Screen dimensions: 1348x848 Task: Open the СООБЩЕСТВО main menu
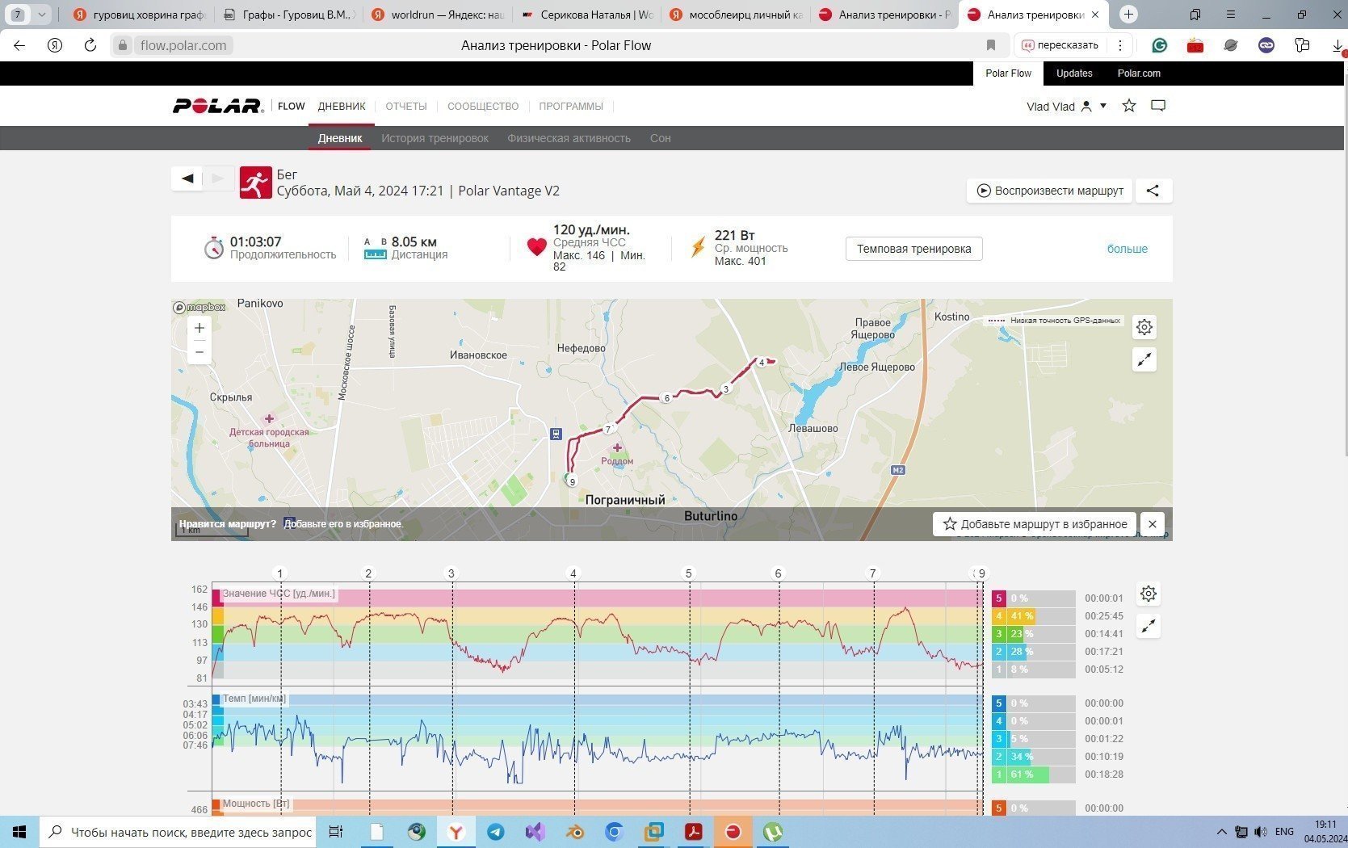point(483,106)
